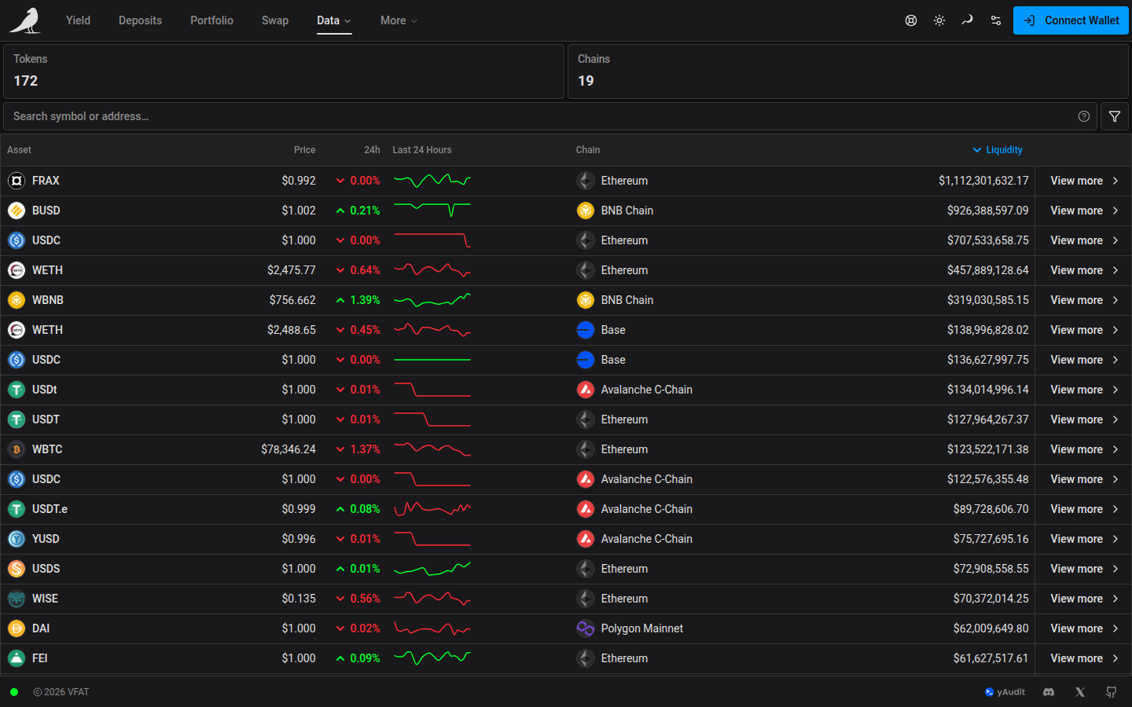Click the USDT.e token name
This screenshot has height=707, width=1132.
click(x=50, y=509)
